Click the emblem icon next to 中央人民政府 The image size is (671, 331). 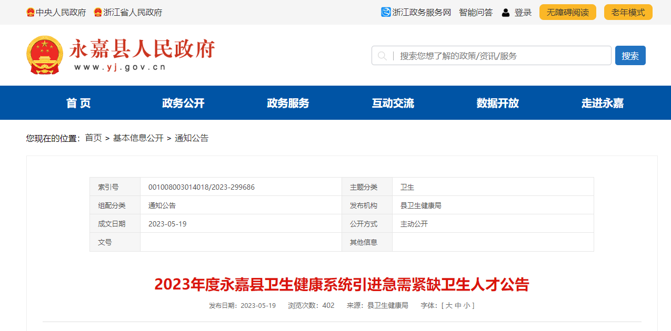point(31,13)
